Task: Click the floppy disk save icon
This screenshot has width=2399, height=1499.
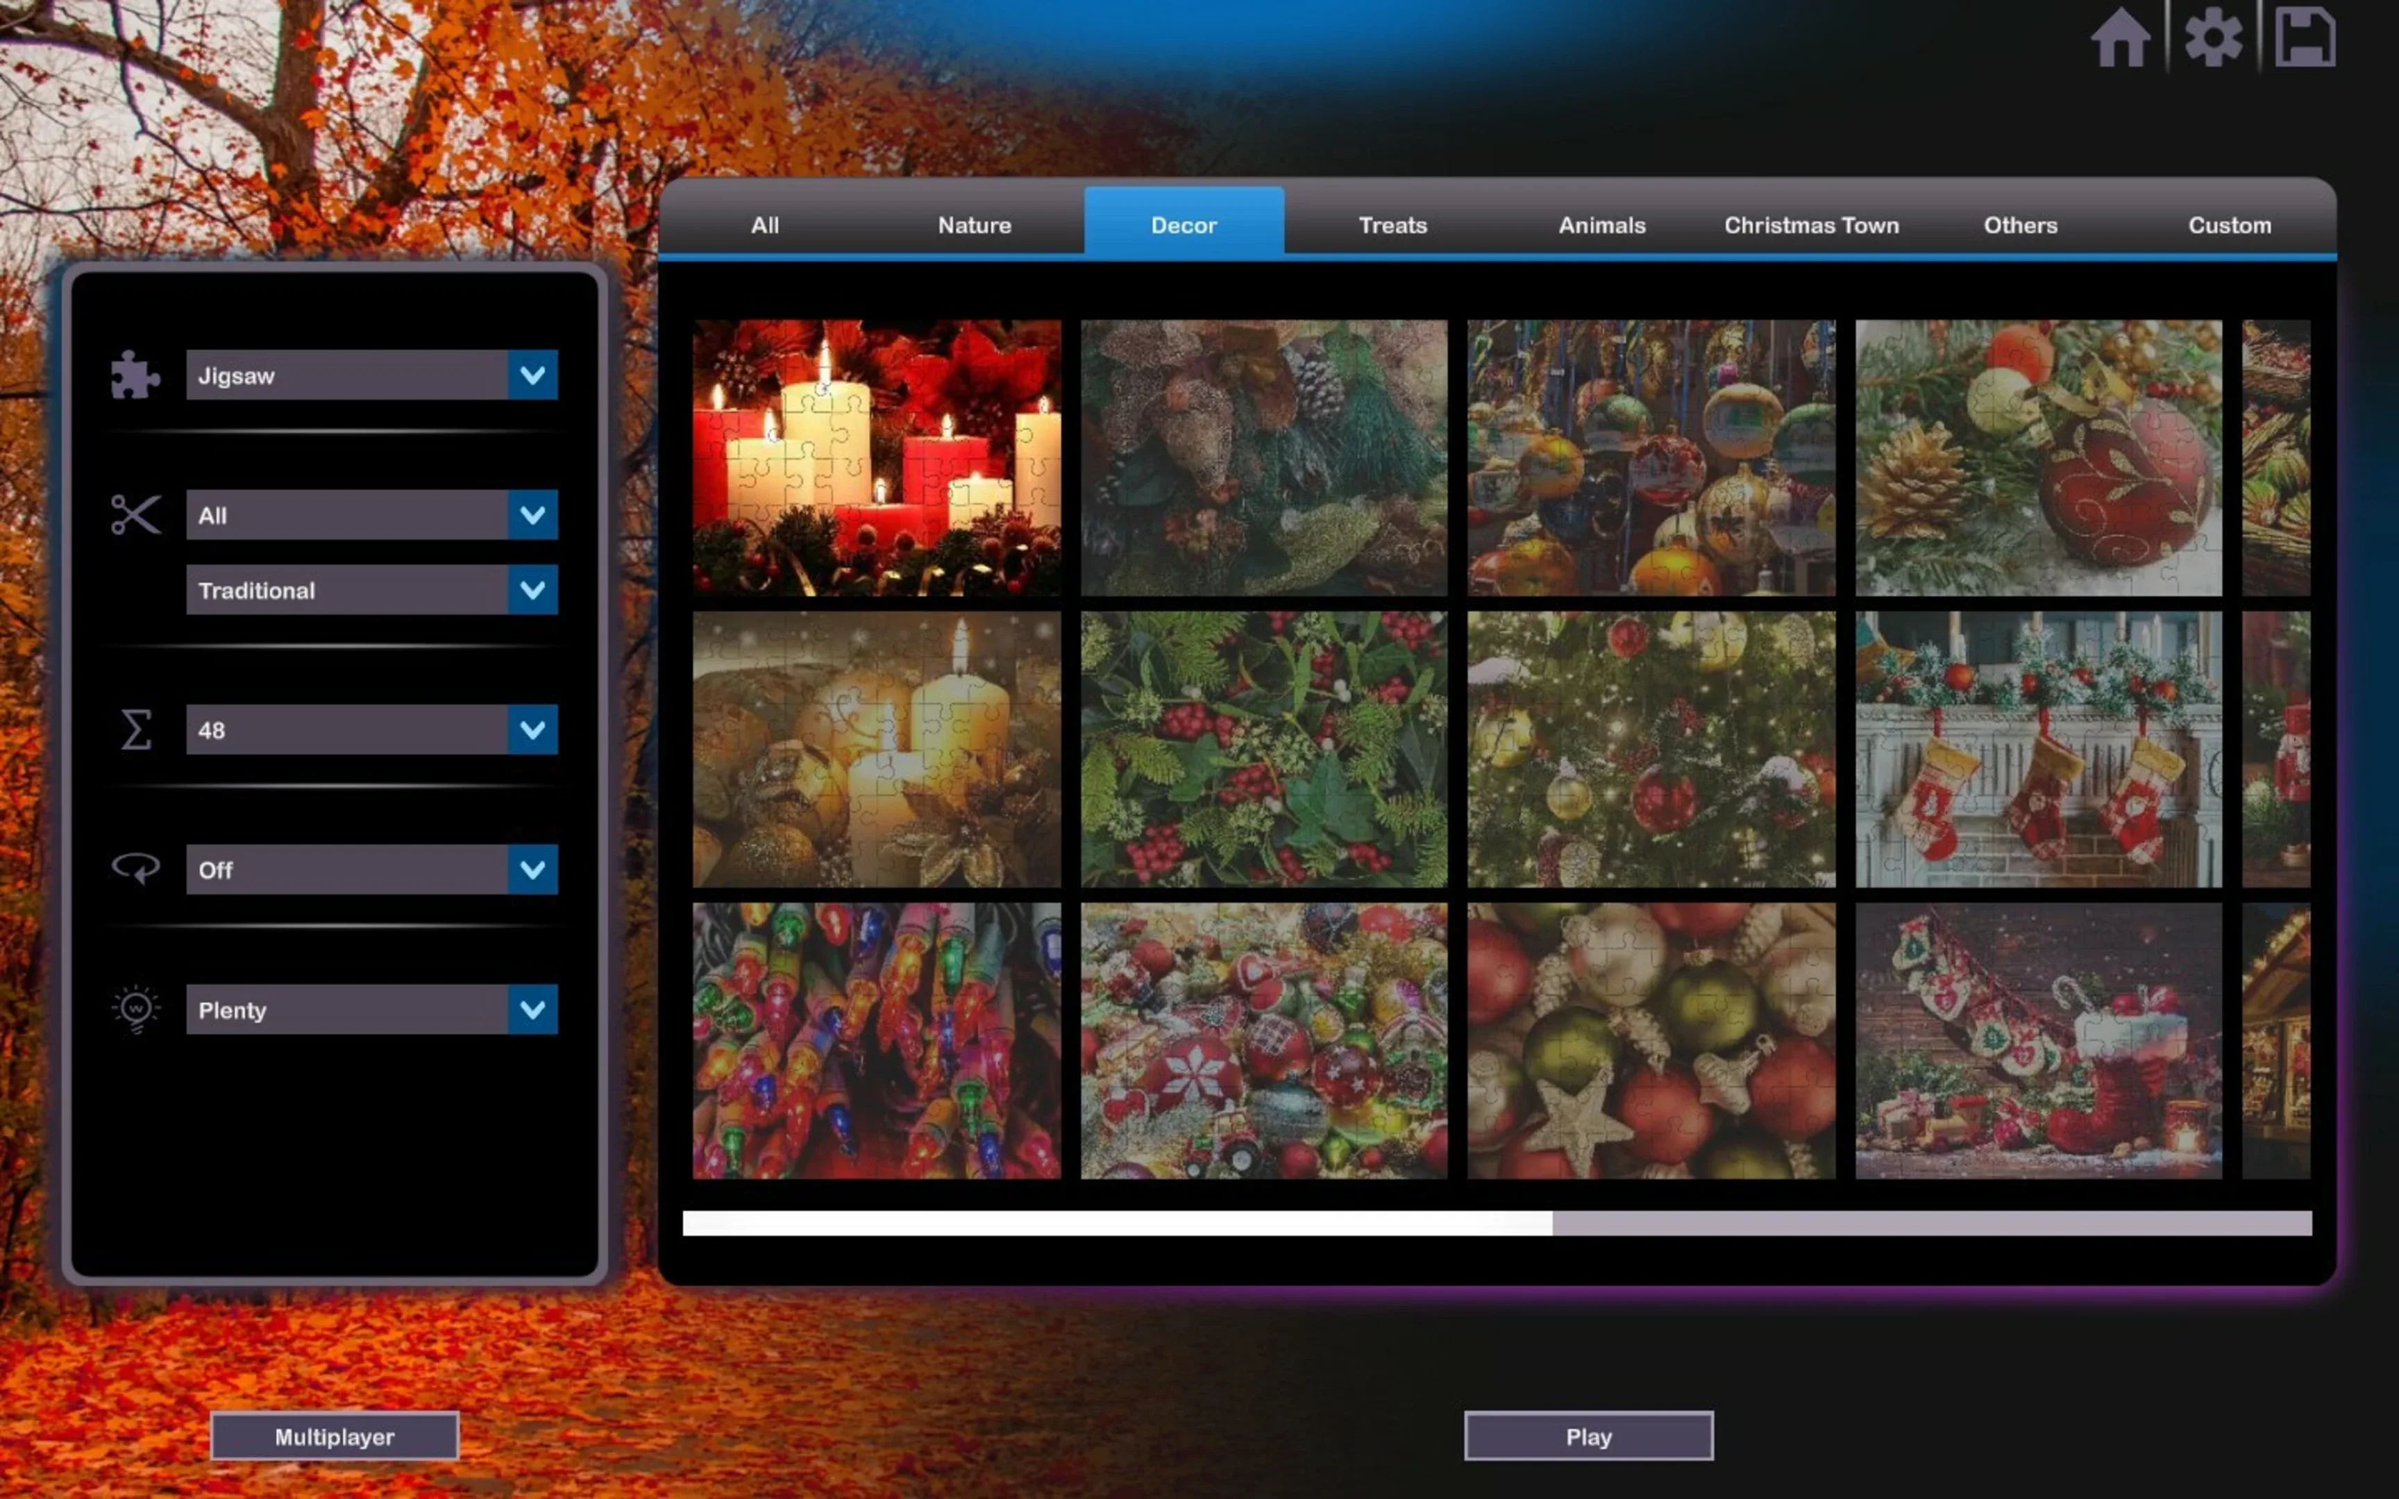Action: 2305,37
